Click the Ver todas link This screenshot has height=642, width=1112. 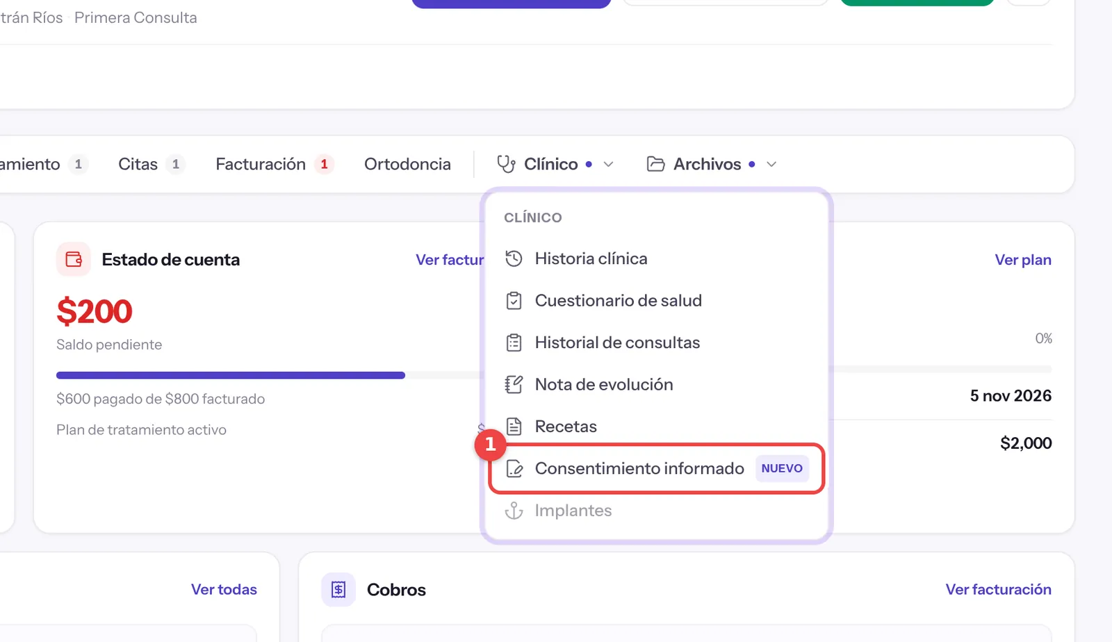pyautogui.click(x=224, y=590)
